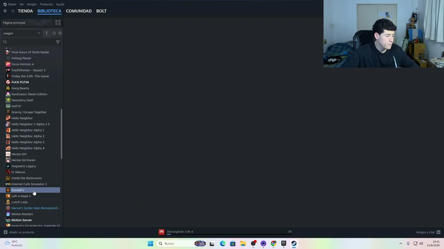Click the download progress bar

[x=229, y=234]
